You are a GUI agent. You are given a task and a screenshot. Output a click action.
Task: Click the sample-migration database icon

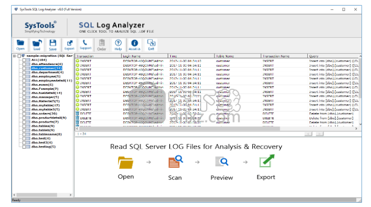(23, 56)
